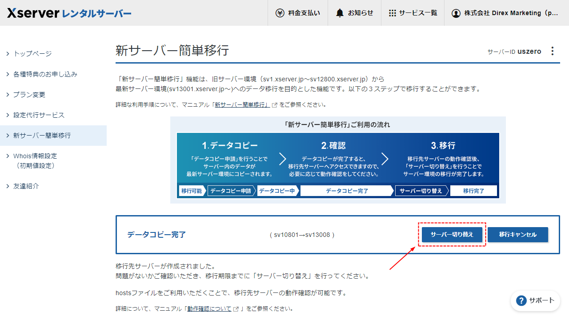Click 「新サーバー簡単移行」ご利用の流れ heading
The width and height of the screenshot is (569, 320).
coord(338,125)
